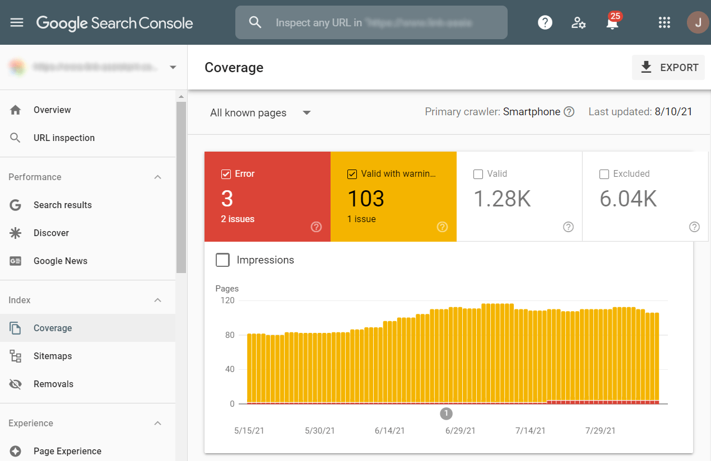Check the Valid checkbox
This screenshot has height=461, width=711.
[x=478, y=174]
